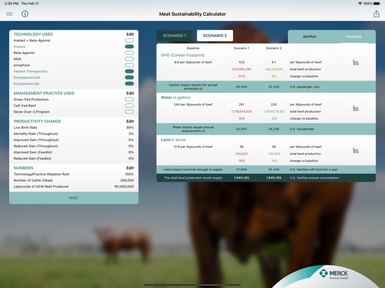This screenshot has height=288, width=385.
Task: Tap the 332,095,294 Scenario 1 GHG total
Action: pyautogui.click(x=241, y=69)
